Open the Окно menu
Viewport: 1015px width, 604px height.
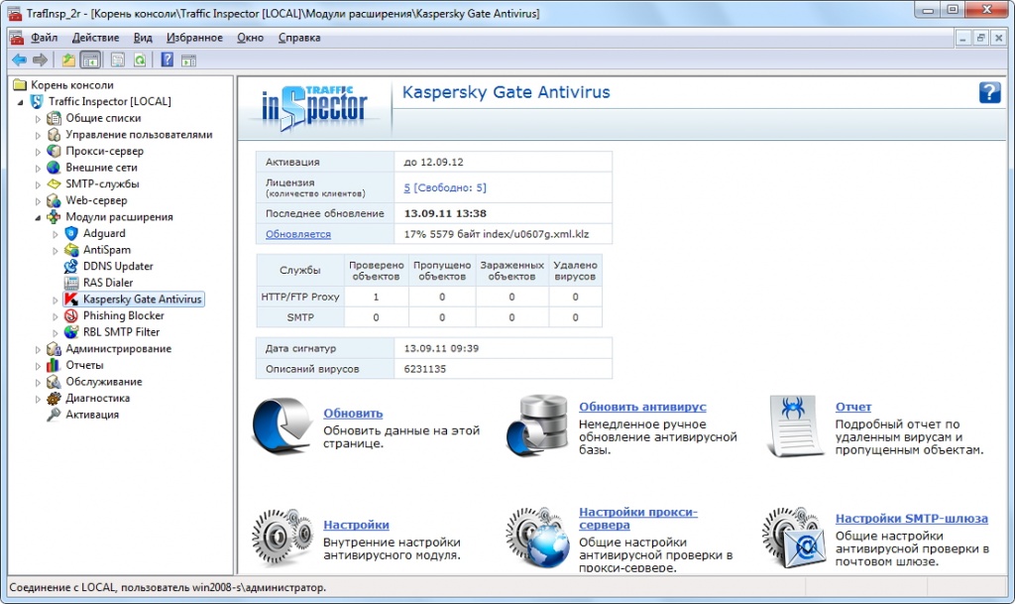250,38
